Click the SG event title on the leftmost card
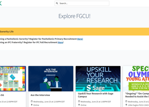The width and height of the screenshot is (149, 107). [2, 95]
